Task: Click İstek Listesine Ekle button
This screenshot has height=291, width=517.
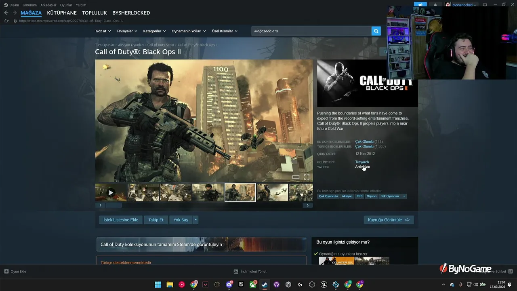Action: click(x=121, y=220)
